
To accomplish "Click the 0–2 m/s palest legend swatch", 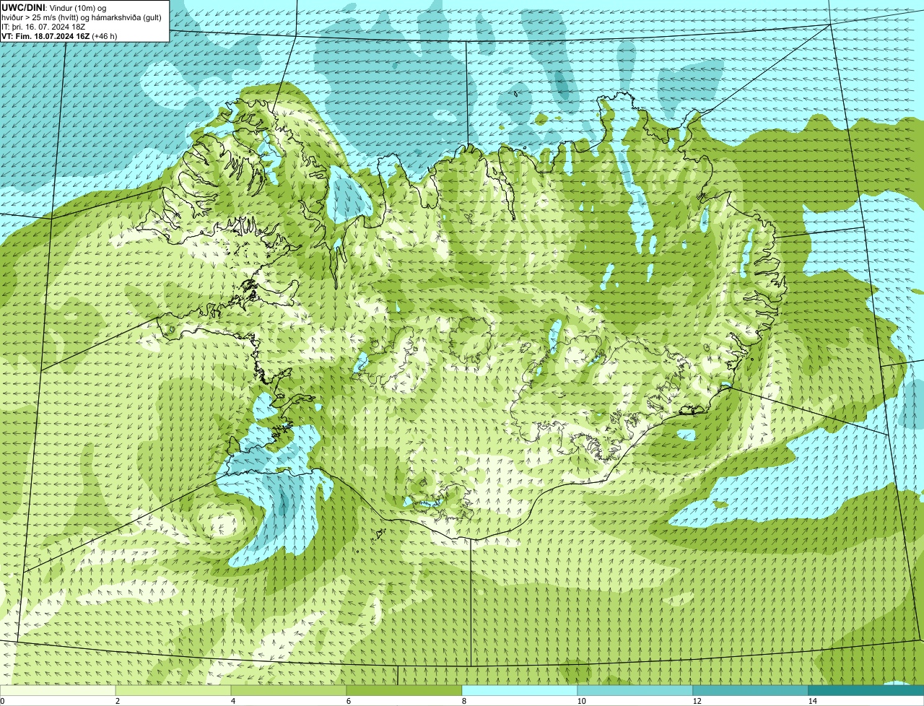I will coord(58,690).
